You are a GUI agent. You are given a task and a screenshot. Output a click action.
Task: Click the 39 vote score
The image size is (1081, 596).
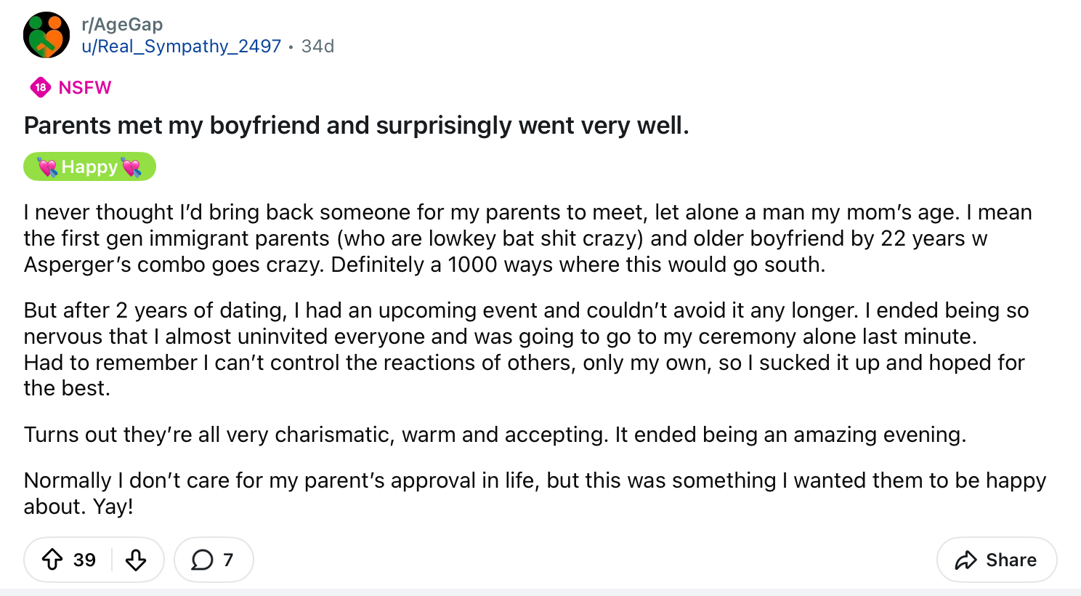pos(84,560)
